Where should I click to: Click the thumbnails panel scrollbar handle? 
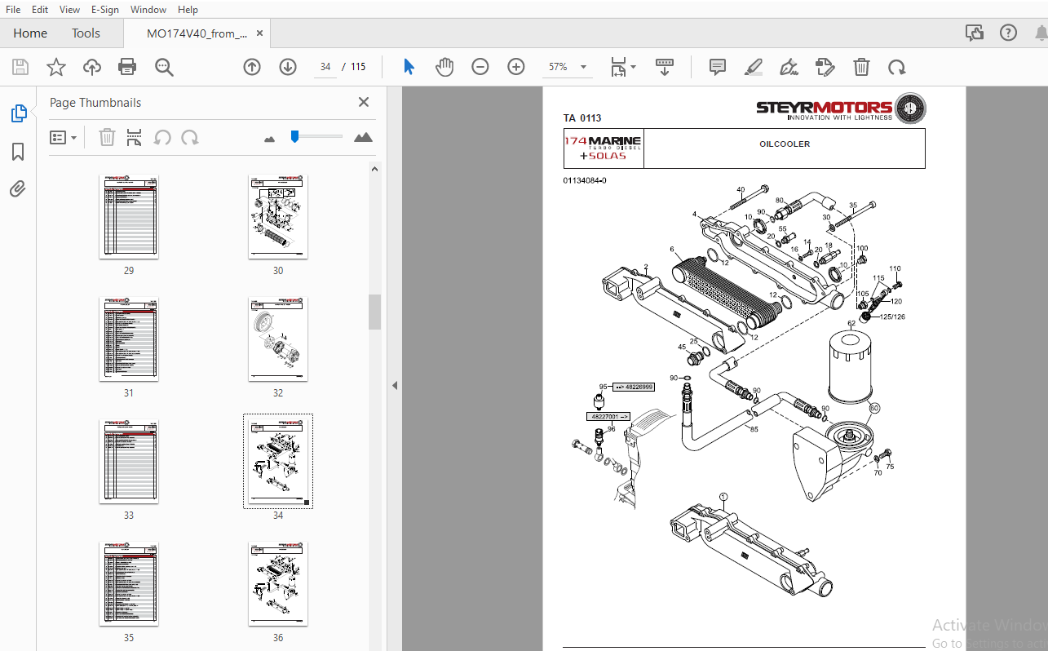pyautogui.click(x=374, y=312)
